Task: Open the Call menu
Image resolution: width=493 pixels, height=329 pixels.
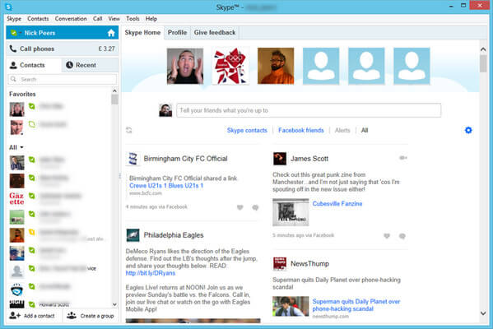Action: tap(97, 19)
